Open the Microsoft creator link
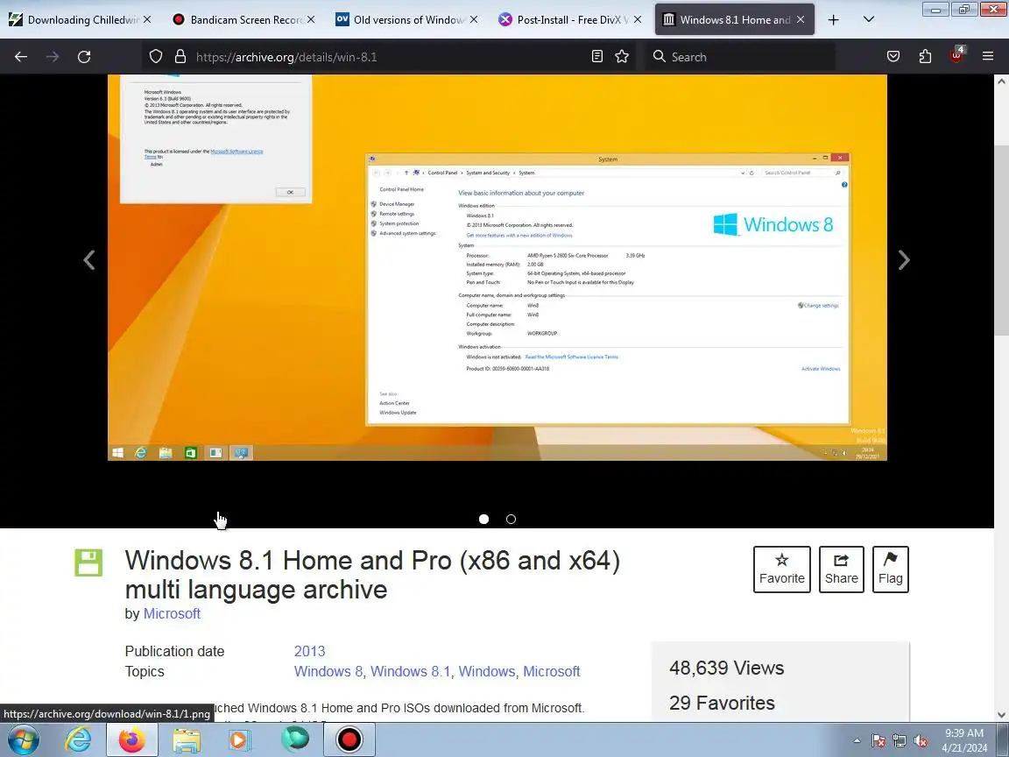Image resolution: width=1009 pixels, height=757 pixels. pyautogui.click(x=172, y=613)
